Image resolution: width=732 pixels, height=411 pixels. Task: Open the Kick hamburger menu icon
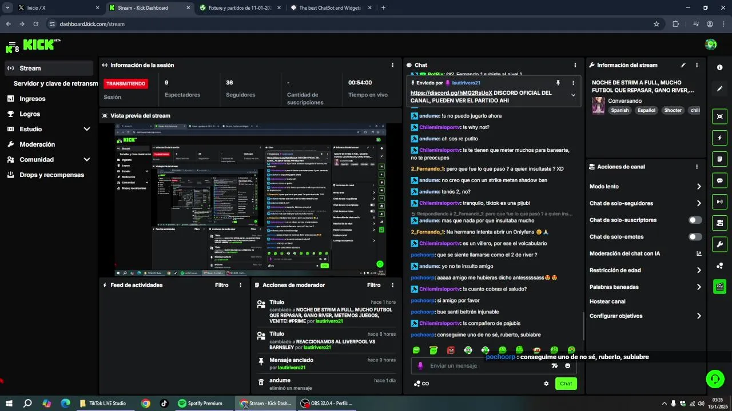11,45
